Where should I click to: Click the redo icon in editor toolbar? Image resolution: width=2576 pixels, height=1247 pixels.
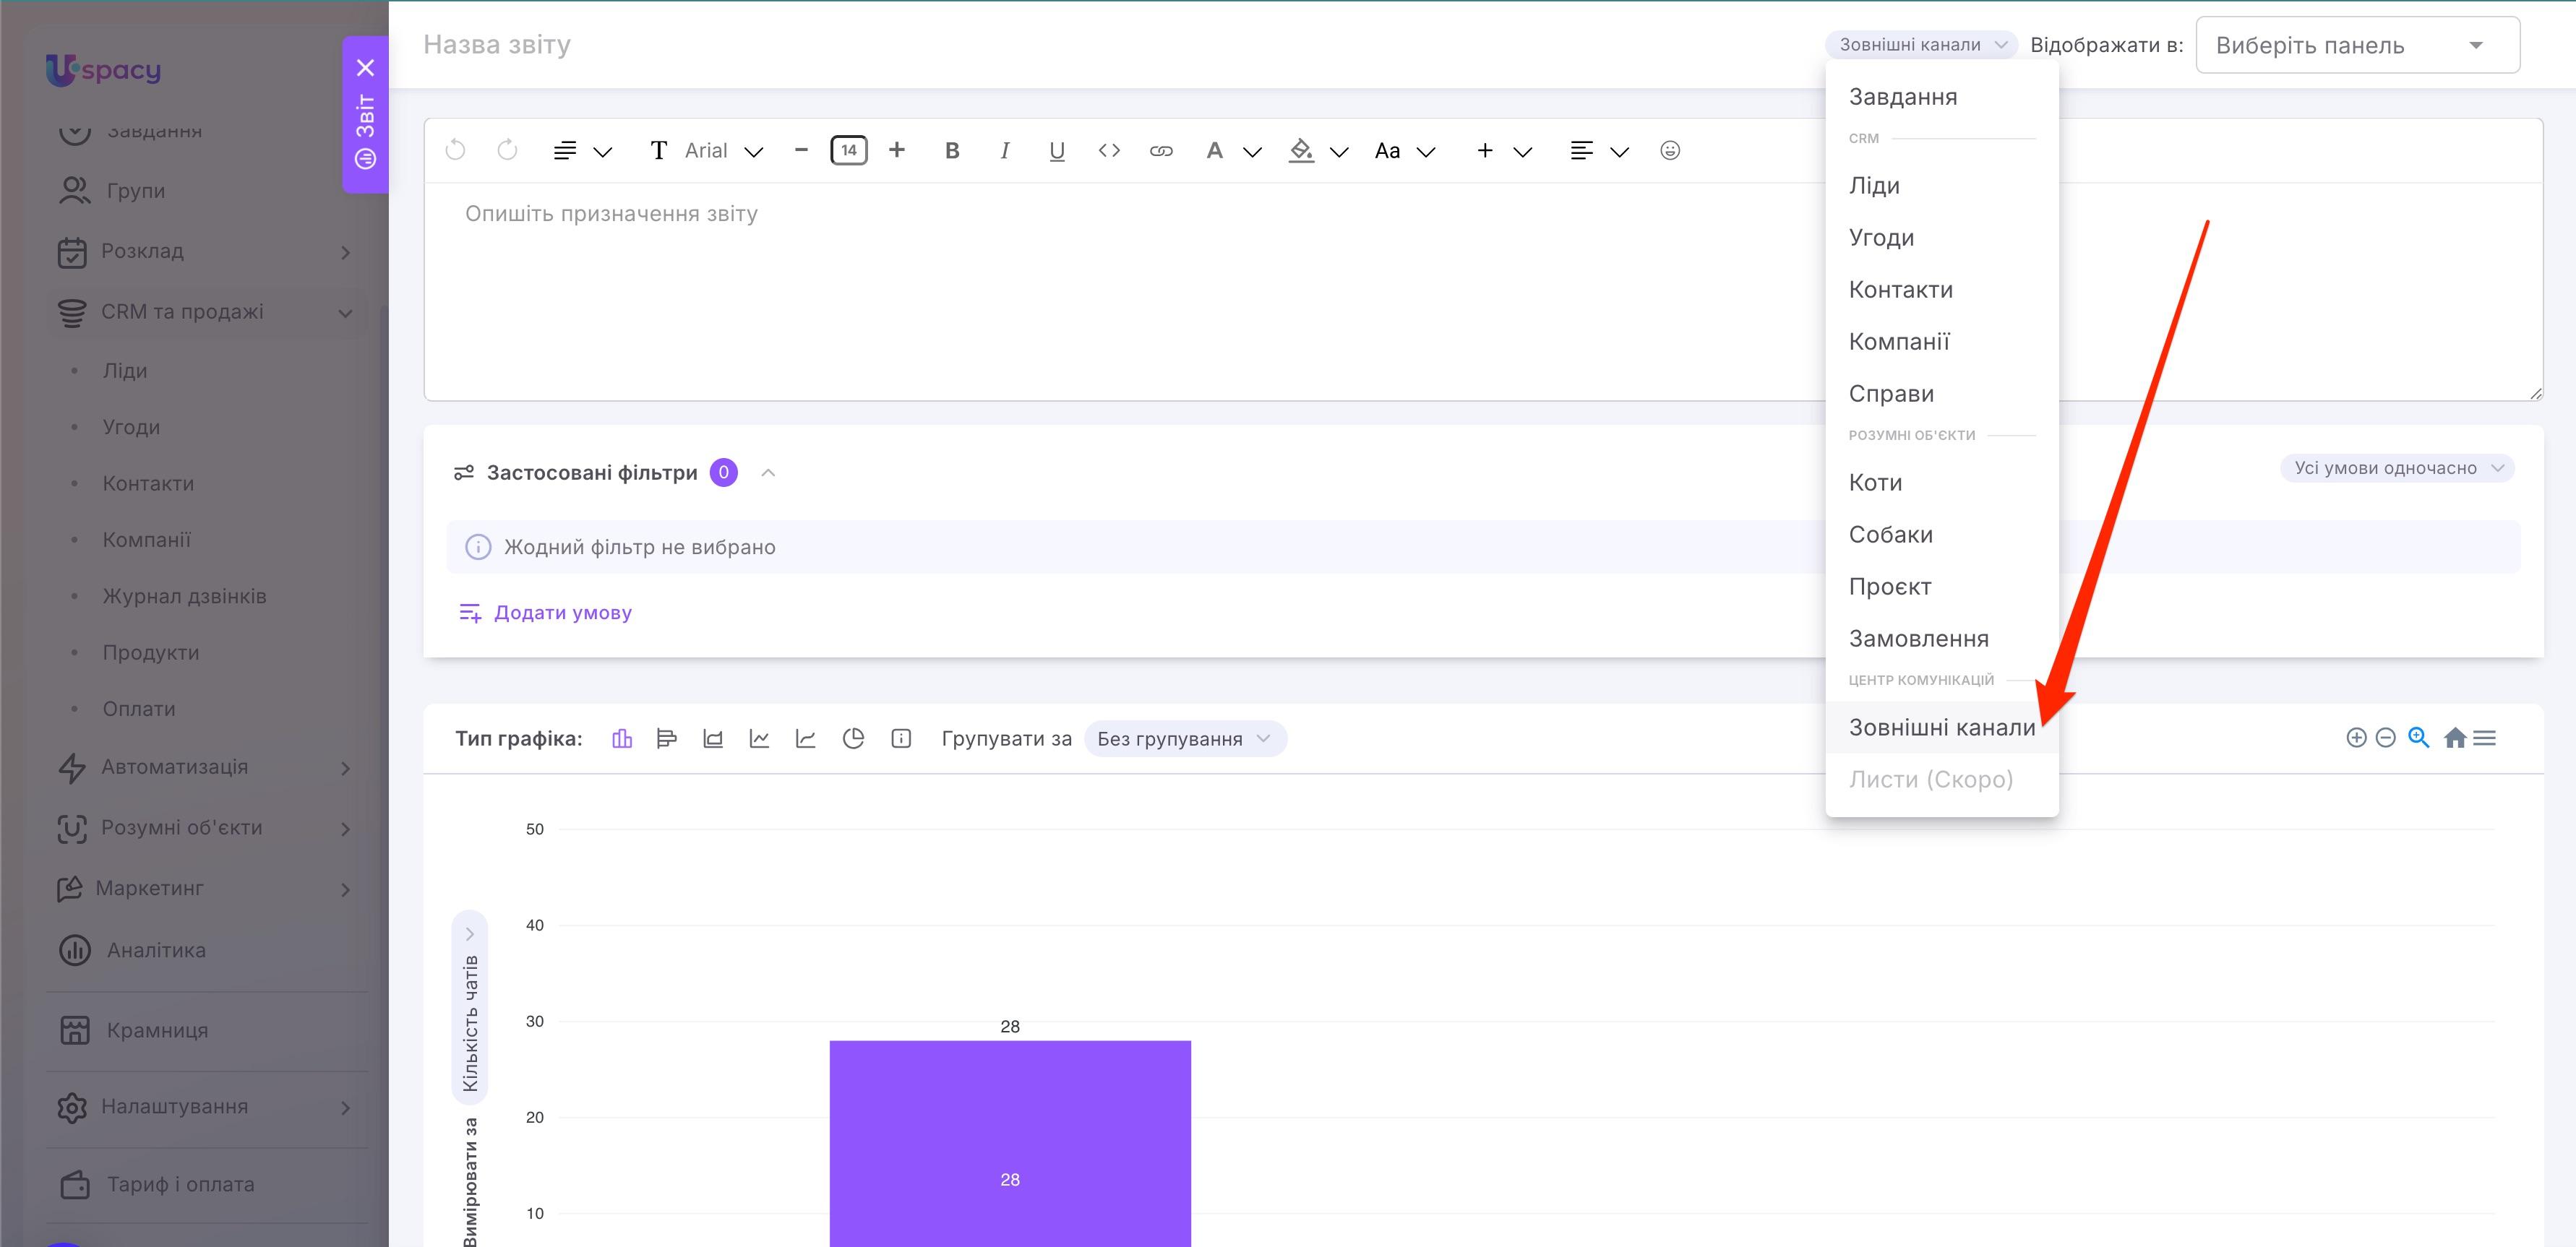(507, 151)
